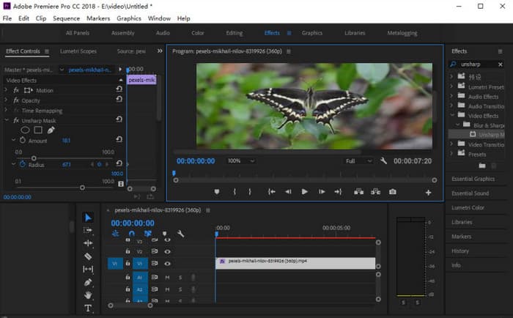
Task: Toggle animation stopwatch for Radius
Action: (x=22, y=164)
